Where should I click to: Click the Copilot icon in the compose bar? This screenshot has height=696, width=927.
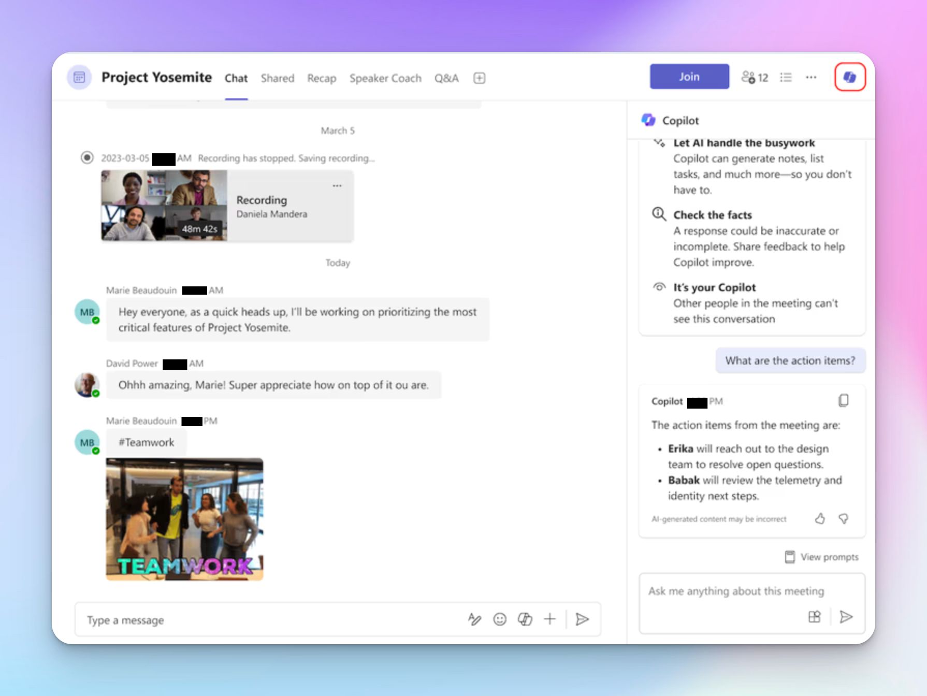coord(525,619)
